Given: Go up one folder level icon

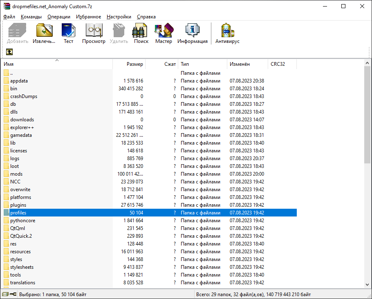Looking at the screenshot, I should click(x=9, y=52).
